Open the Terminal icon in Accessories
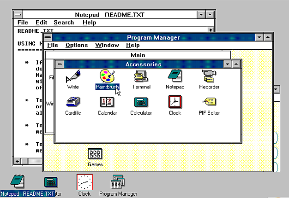This screenshot has height=198, width=289. 141,76
